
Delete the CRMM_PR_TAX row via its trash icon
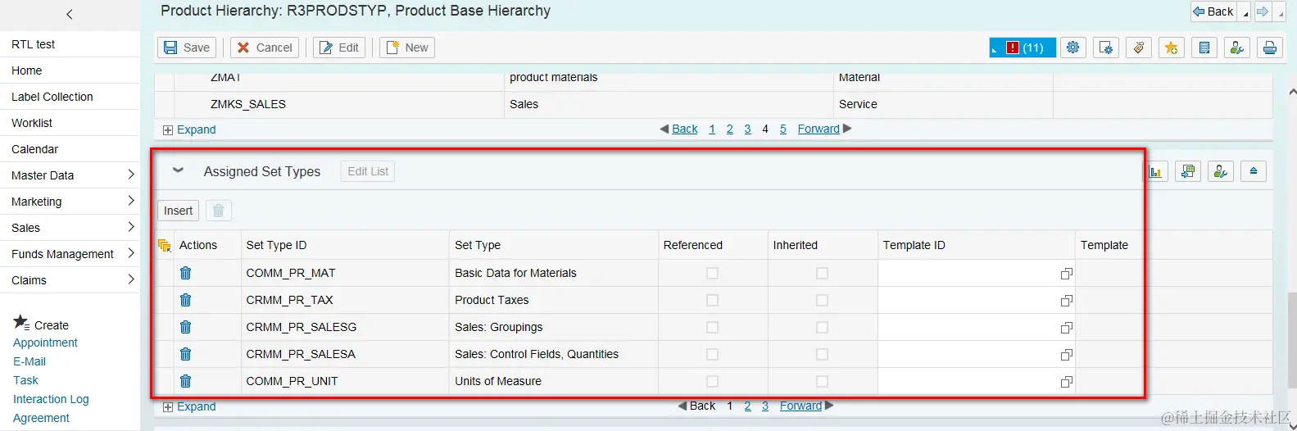tap(186, 300)
